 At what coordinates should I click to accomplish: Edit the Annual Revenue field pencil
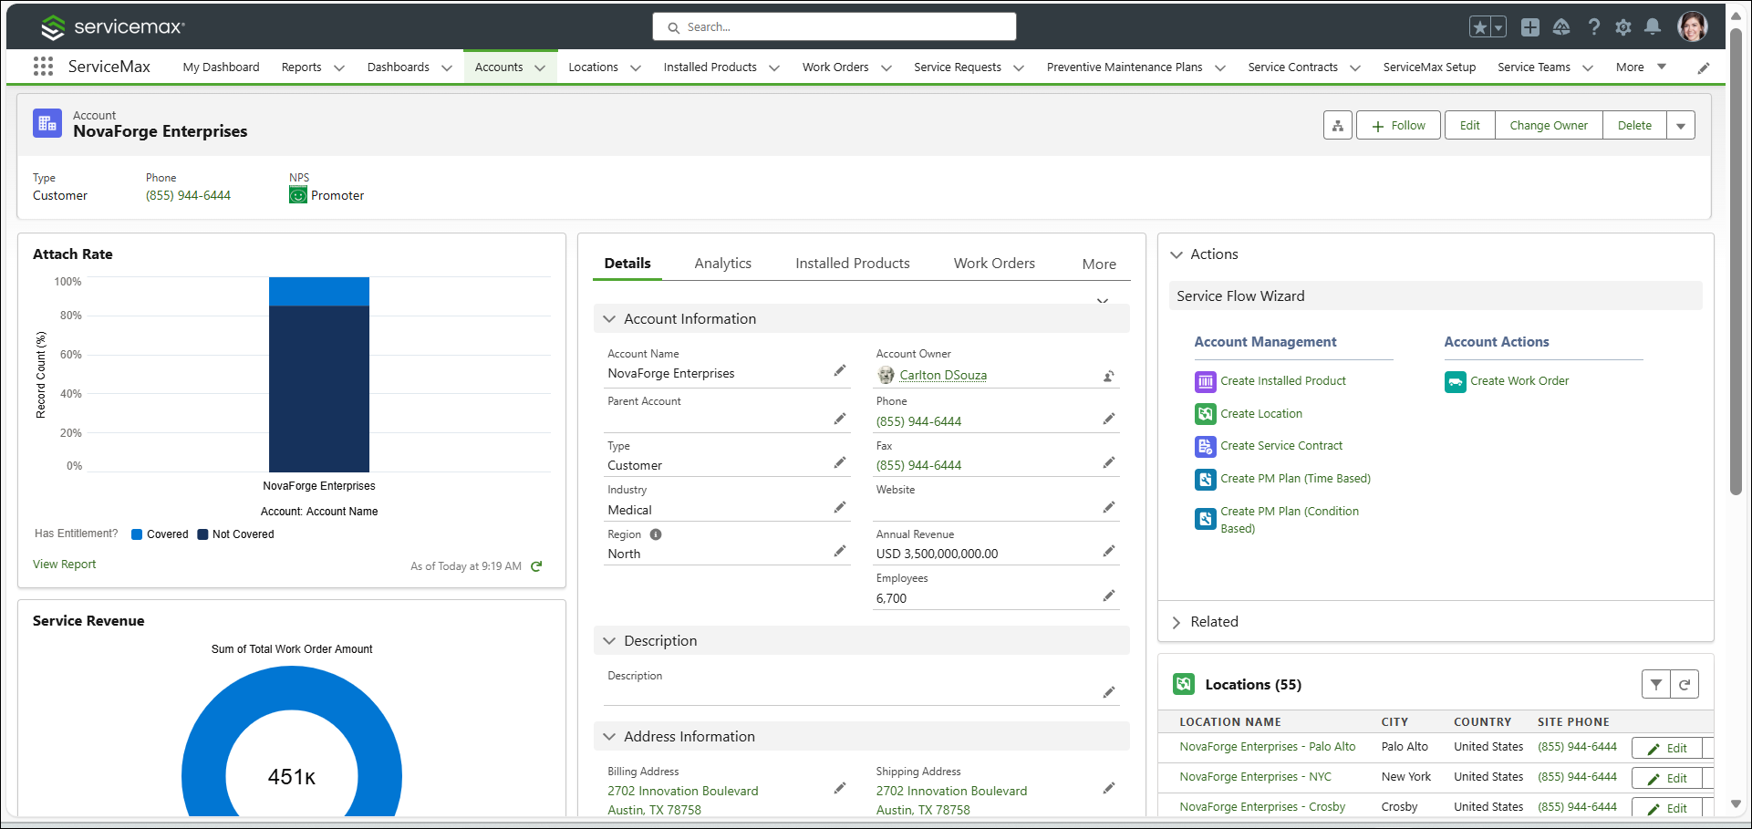coord(1109,551)
